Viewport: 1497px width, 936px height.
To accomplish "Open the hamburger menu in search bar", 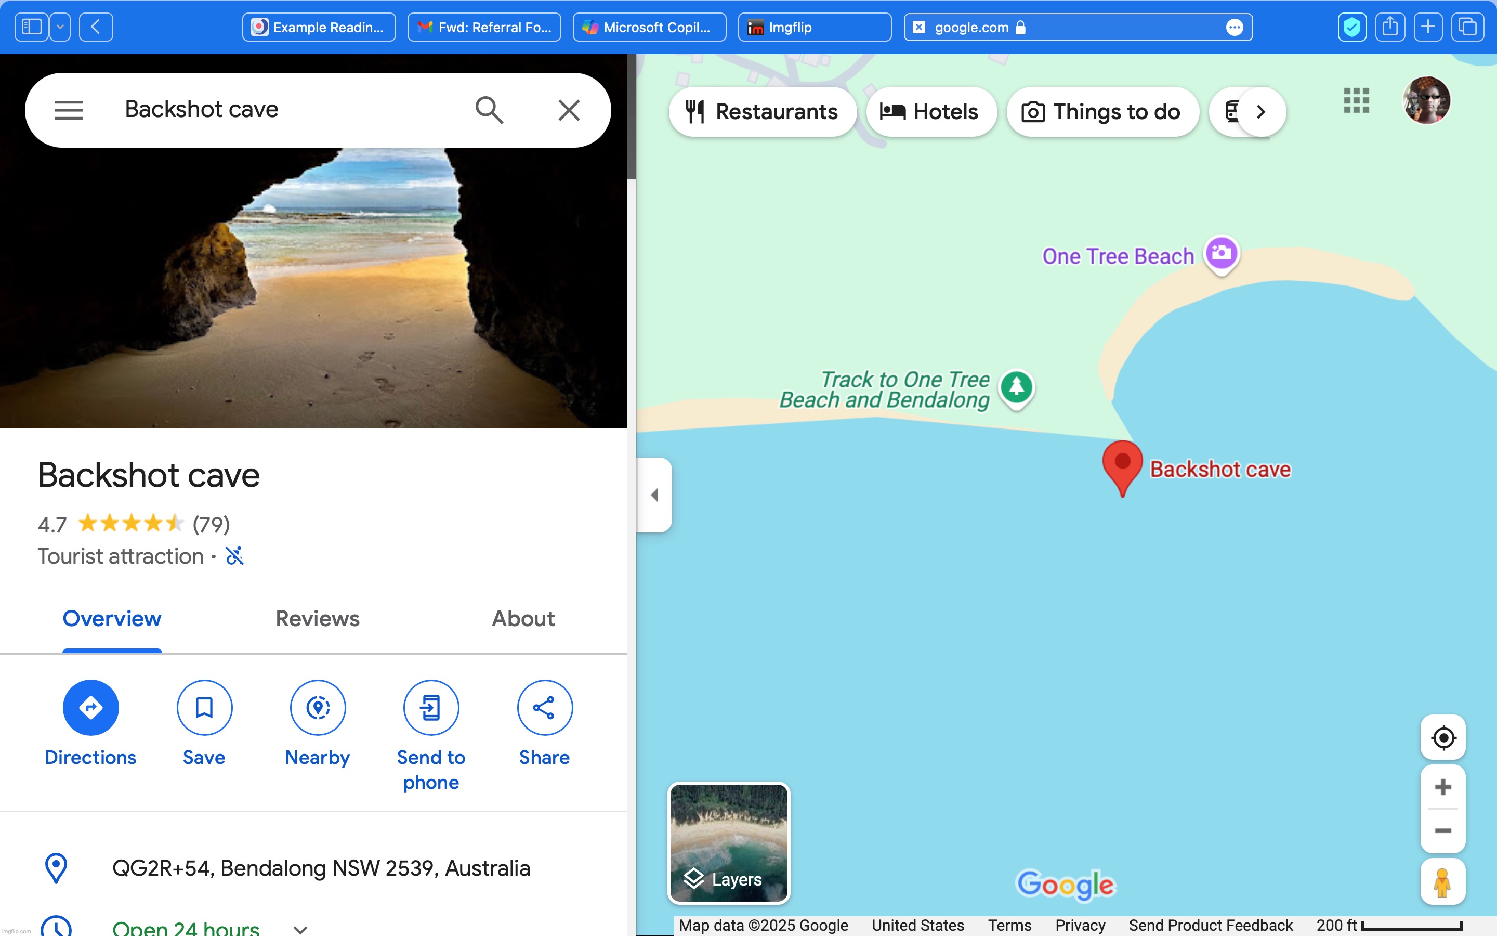I will click(x=68, y=110).
